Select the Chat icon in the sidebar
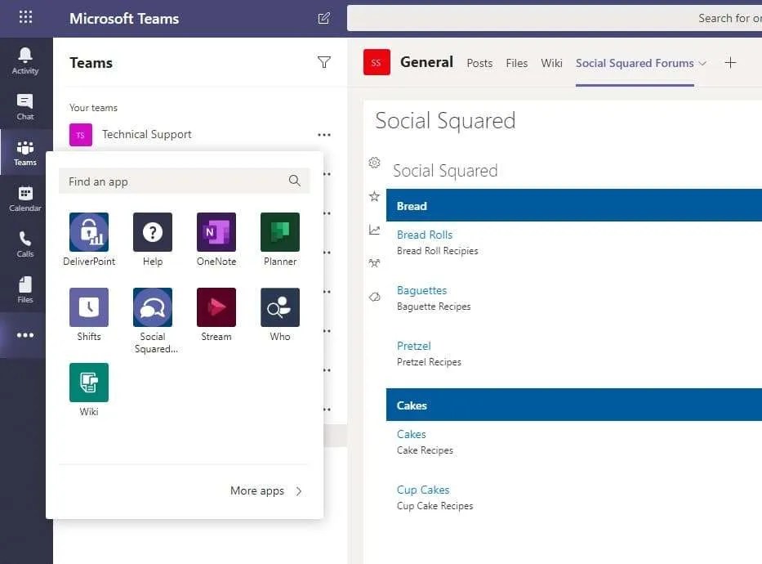Viewport: 762px width, 564px height. (25, 105)
